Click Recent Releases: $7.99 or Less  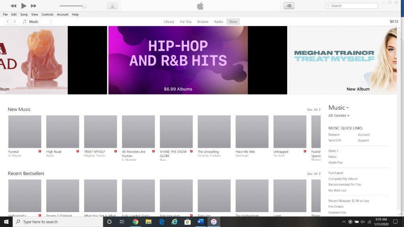pyautogui.click(x=349, y=201)
